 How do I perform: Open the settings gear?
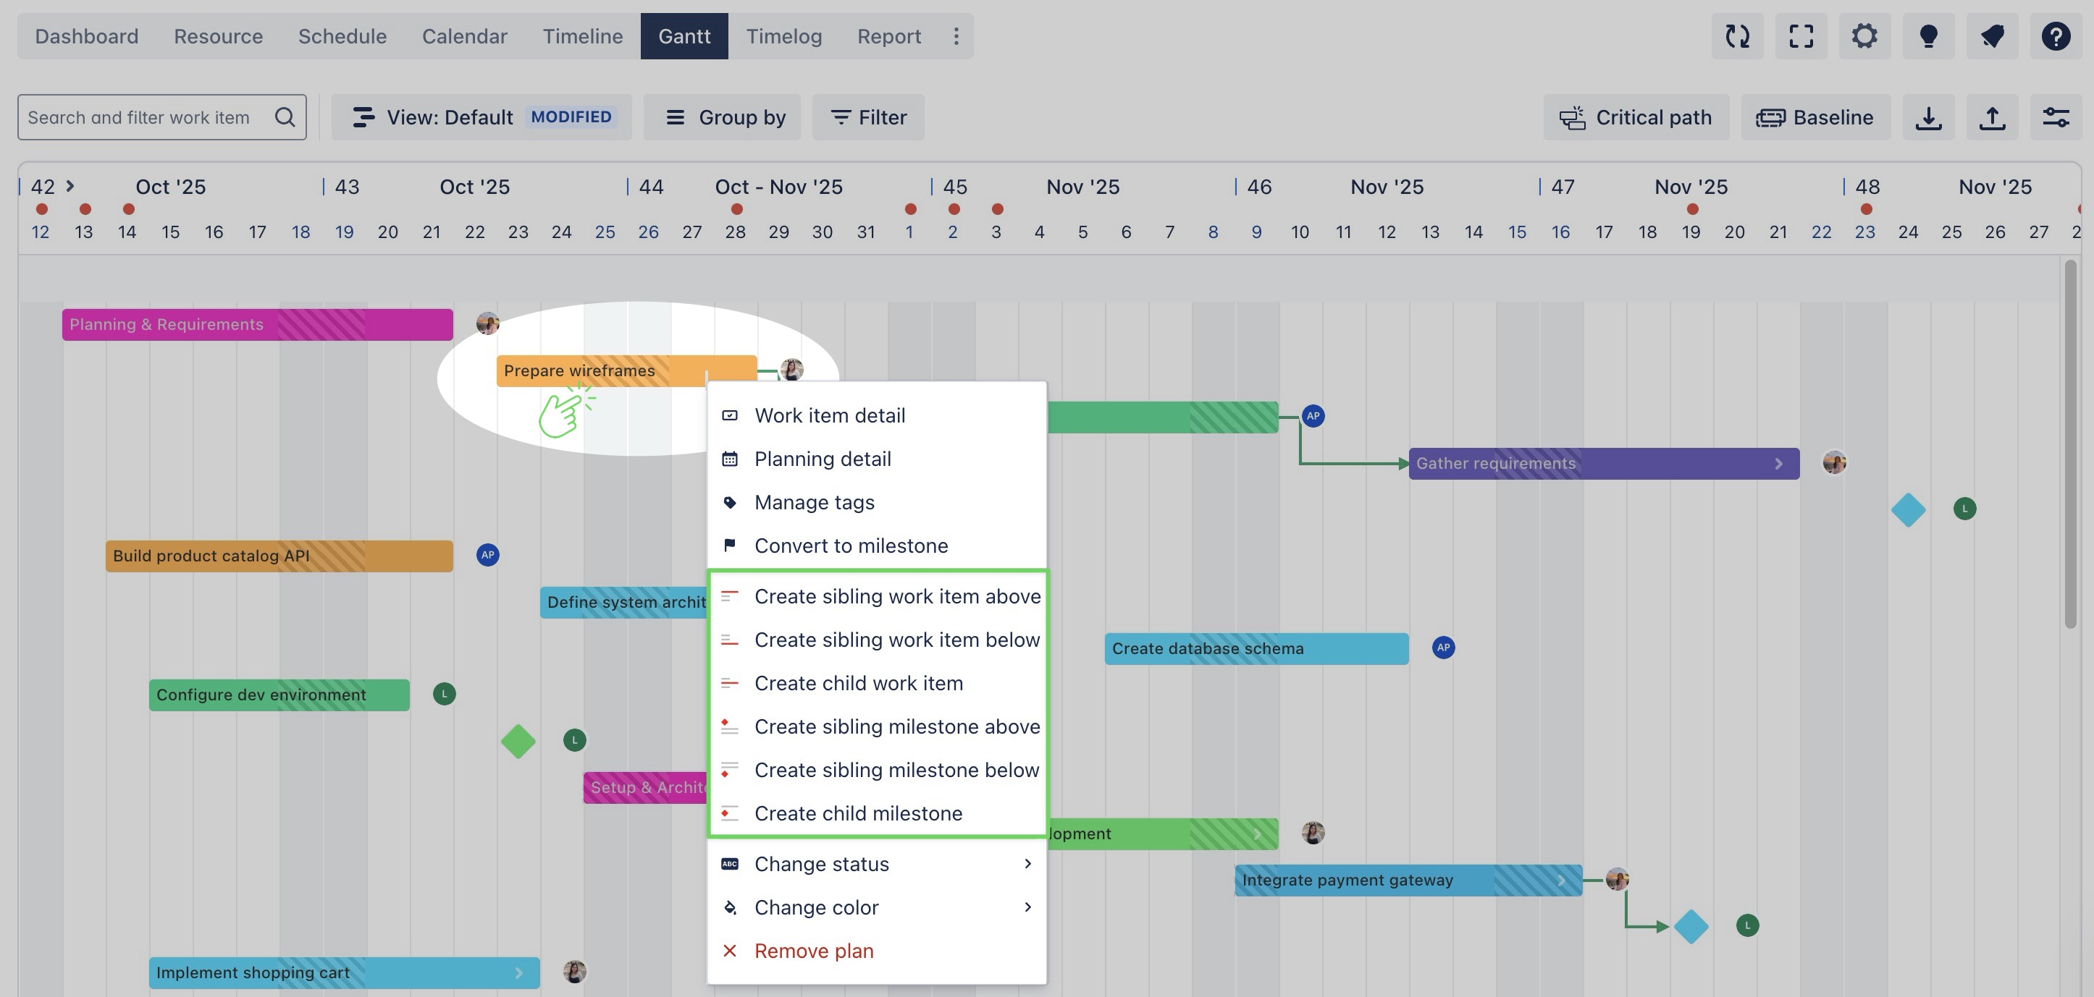pyautogui.click(x=1864, y=35)
